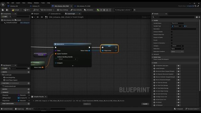Toggle Expose on Spawn checkbox
201x113 pixels.
pos(172,37)
